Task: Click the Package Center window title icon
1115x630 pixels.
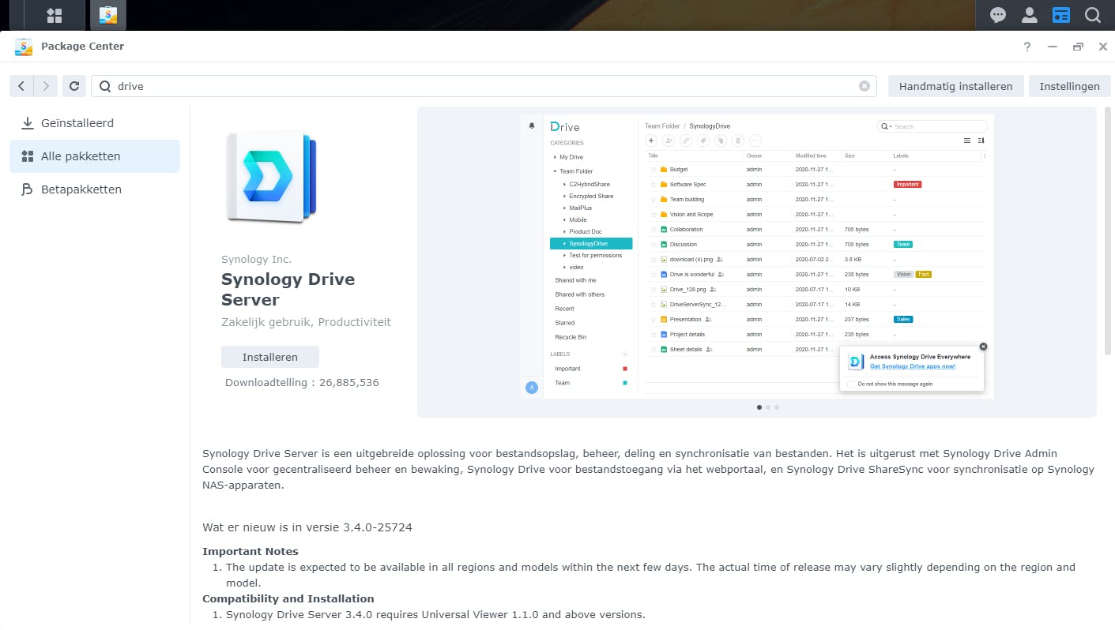Action: coord(24,47)
